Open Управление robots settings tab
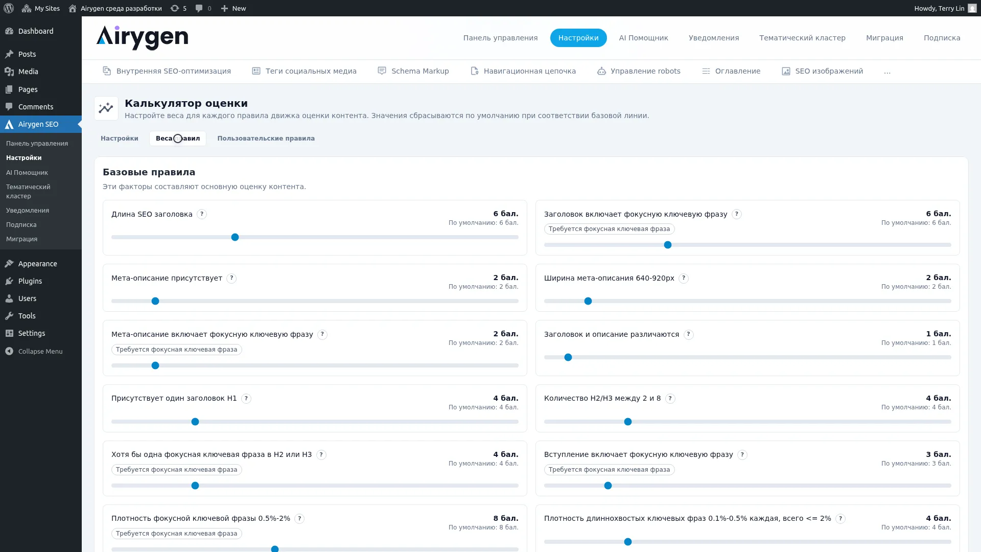The width and height of the screenshot is (981, 552). (639, 71)
